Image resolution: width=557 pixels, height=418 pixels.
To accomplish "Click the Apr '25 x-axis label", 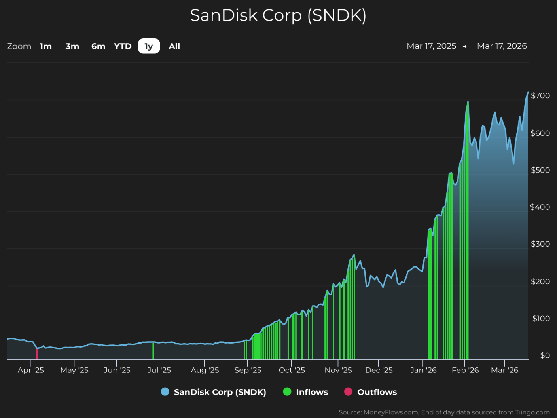I will [x=31, y=370].
